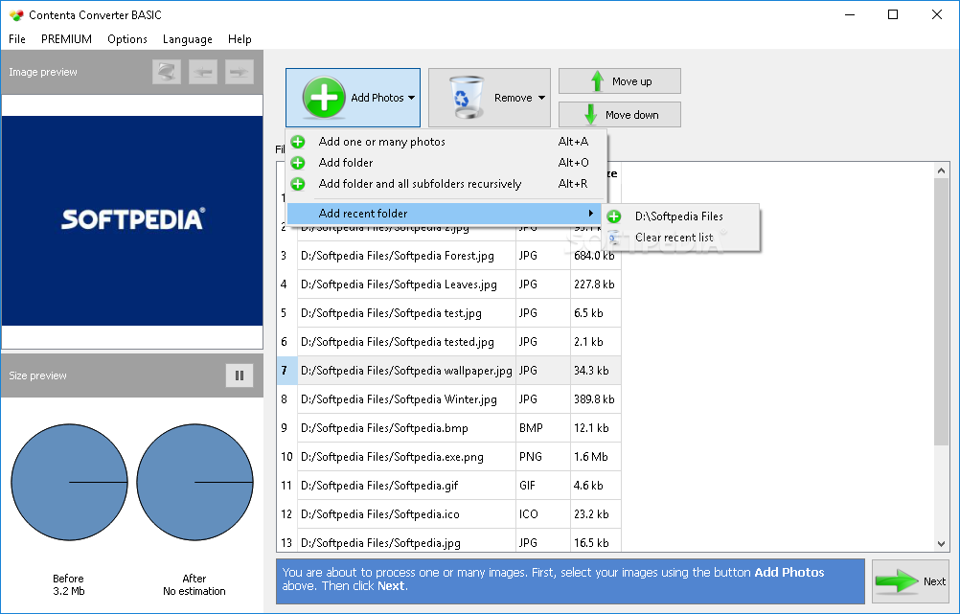Click the green plus icon next to D:\Softpedia Files
This screenshot has width=960, height=614.
click(614, 216)
